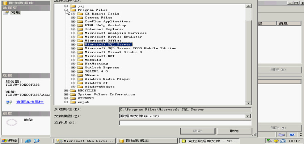
Task: Collapse the Program Files folder node
Action: [66, 10]
